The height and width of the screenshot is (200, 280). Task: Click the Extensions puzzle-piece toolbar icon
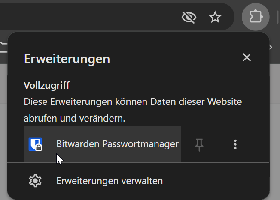[256, 17]
